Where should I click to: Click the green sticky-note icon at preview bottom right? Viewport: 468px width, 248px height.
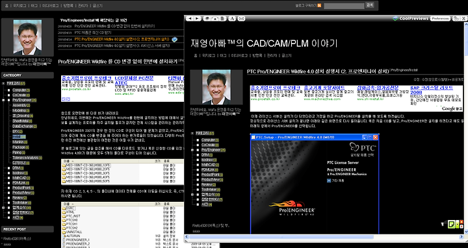coord(452,224)
